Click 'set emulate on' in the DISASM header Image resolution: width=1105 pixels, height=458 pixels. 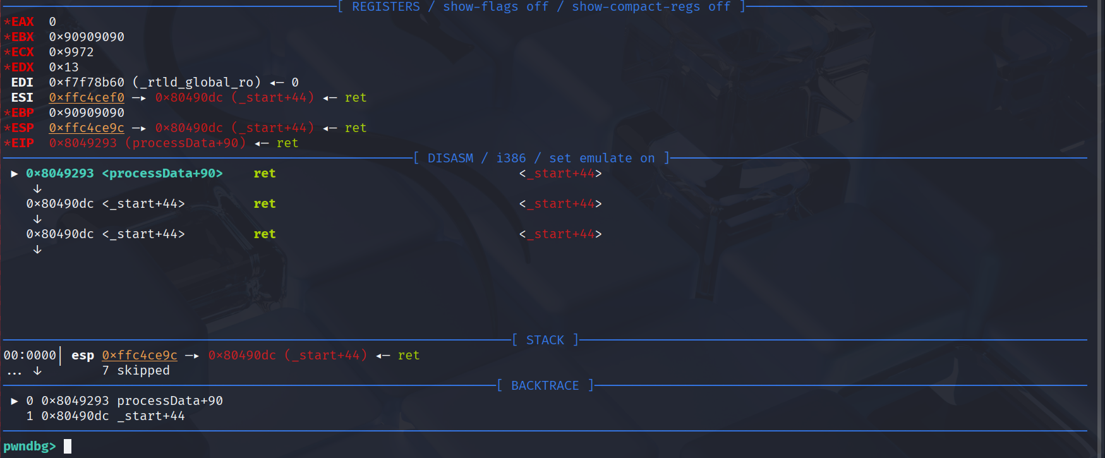click(x=601, y=159)
